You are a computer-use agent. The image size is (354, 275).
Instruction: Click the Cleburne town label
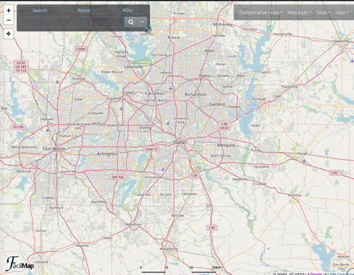pyautogui.click(x=41, y=262)
